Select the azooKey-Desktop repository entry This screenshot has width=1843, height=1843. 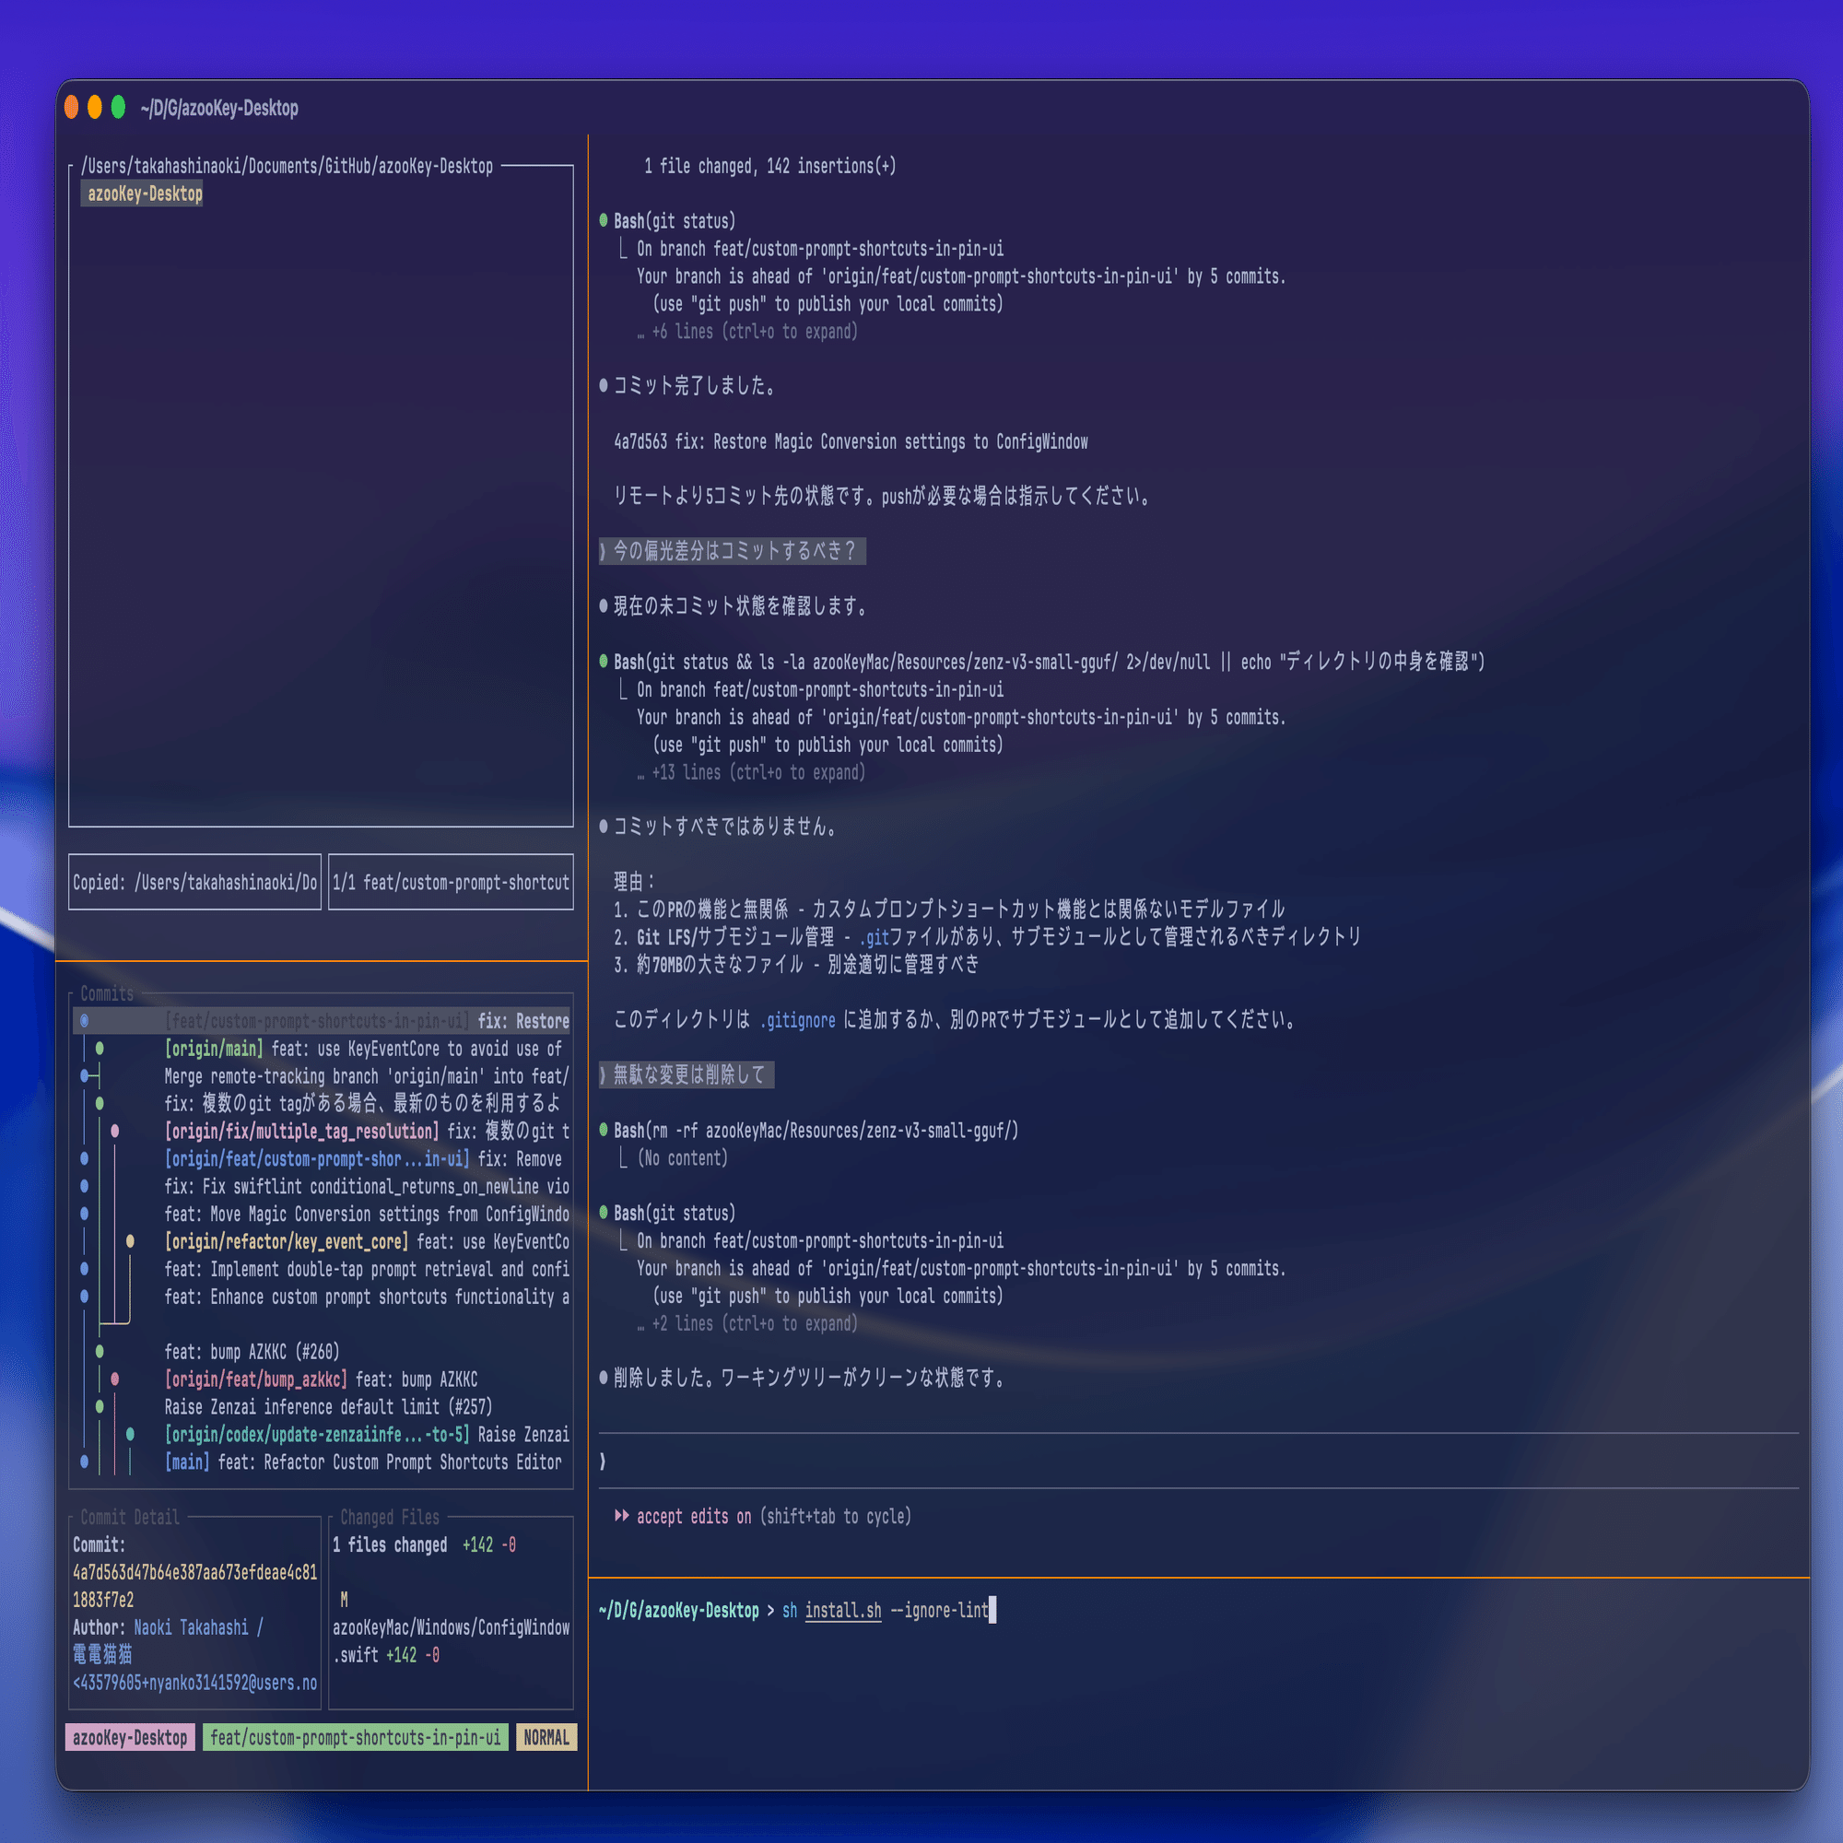click(x=145, y=194)
